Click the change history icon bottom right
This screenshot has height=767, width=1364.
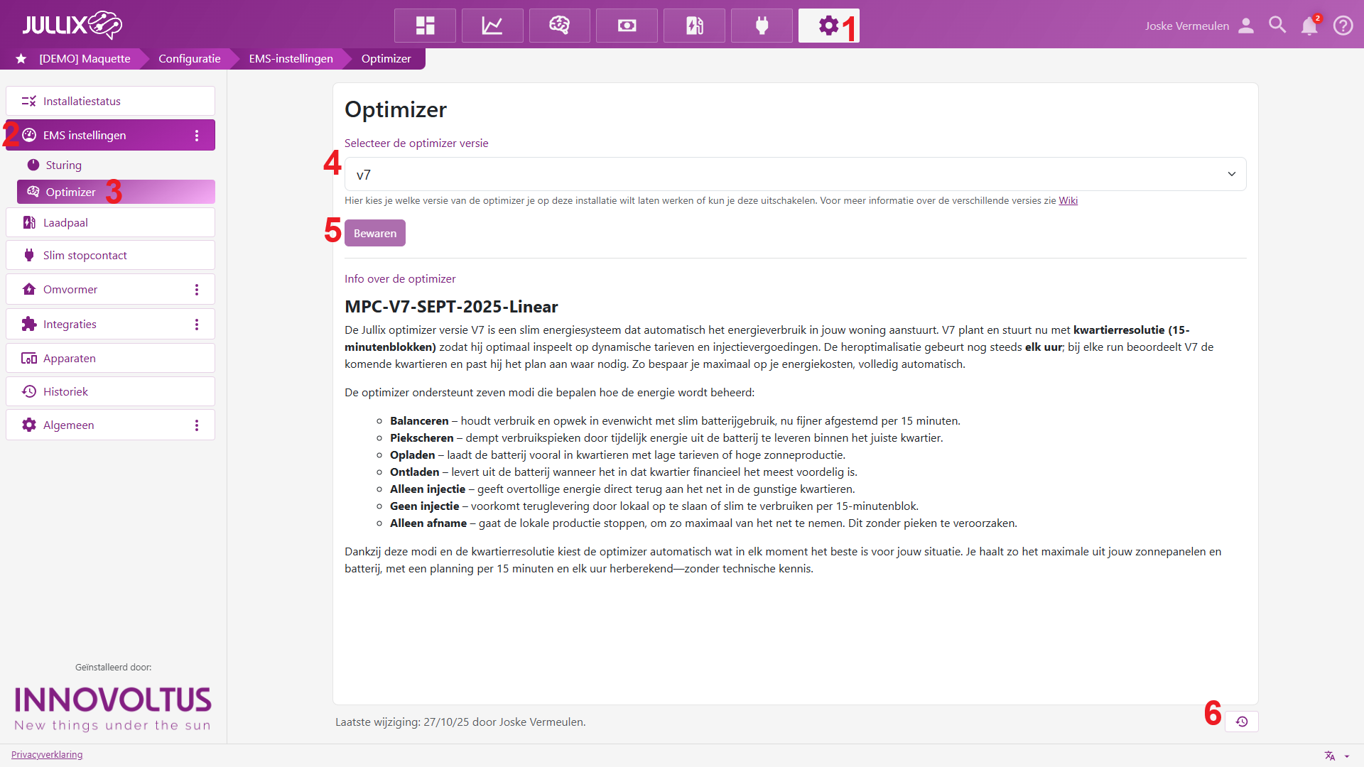tap(1242, 722)
